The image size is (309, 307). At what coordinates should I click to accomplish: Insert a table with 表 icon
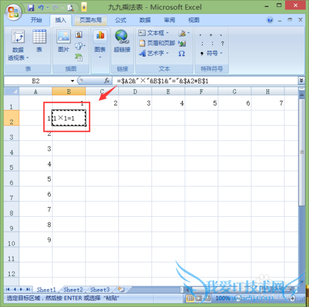point(39,41)
